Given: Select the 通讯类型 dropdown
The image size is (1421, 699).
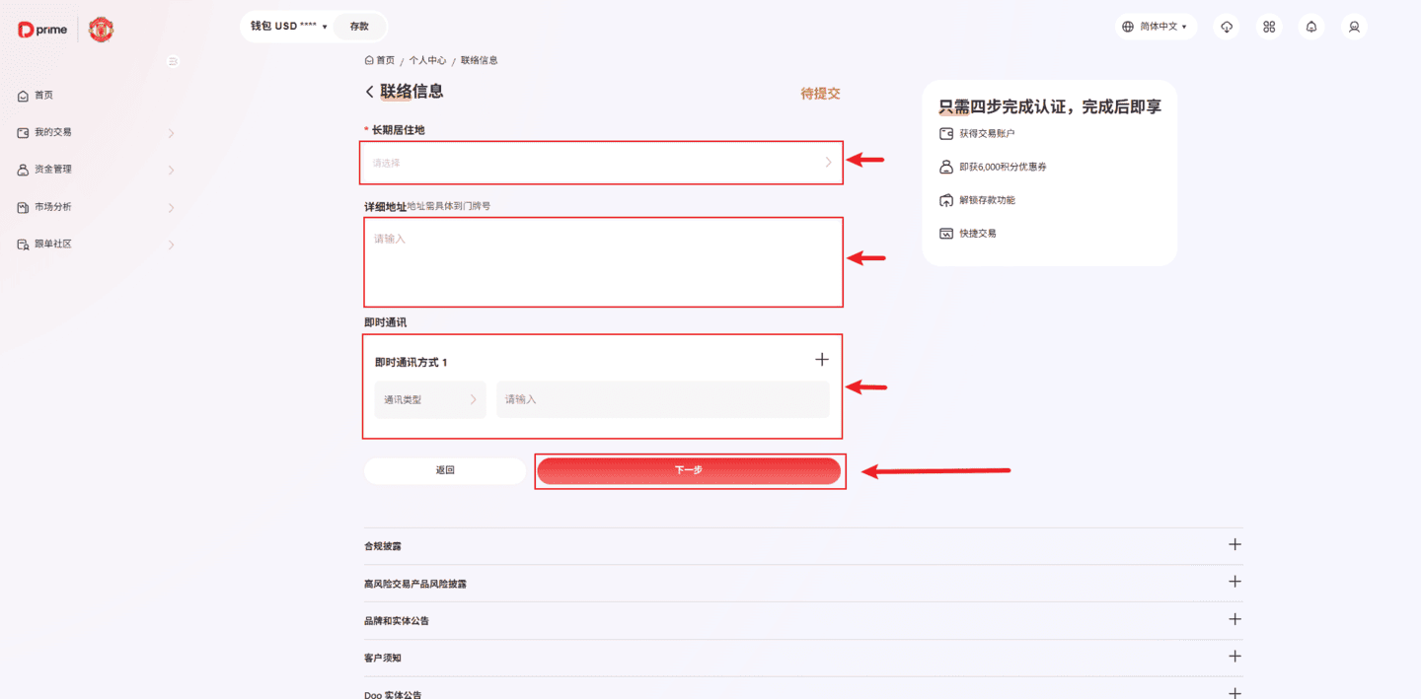Looking at the screenshot, I should tap(430, 399).
